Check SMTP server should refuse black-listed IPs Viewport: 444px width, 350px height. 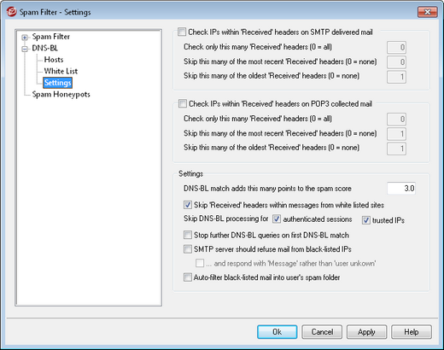tap(188, 249)
